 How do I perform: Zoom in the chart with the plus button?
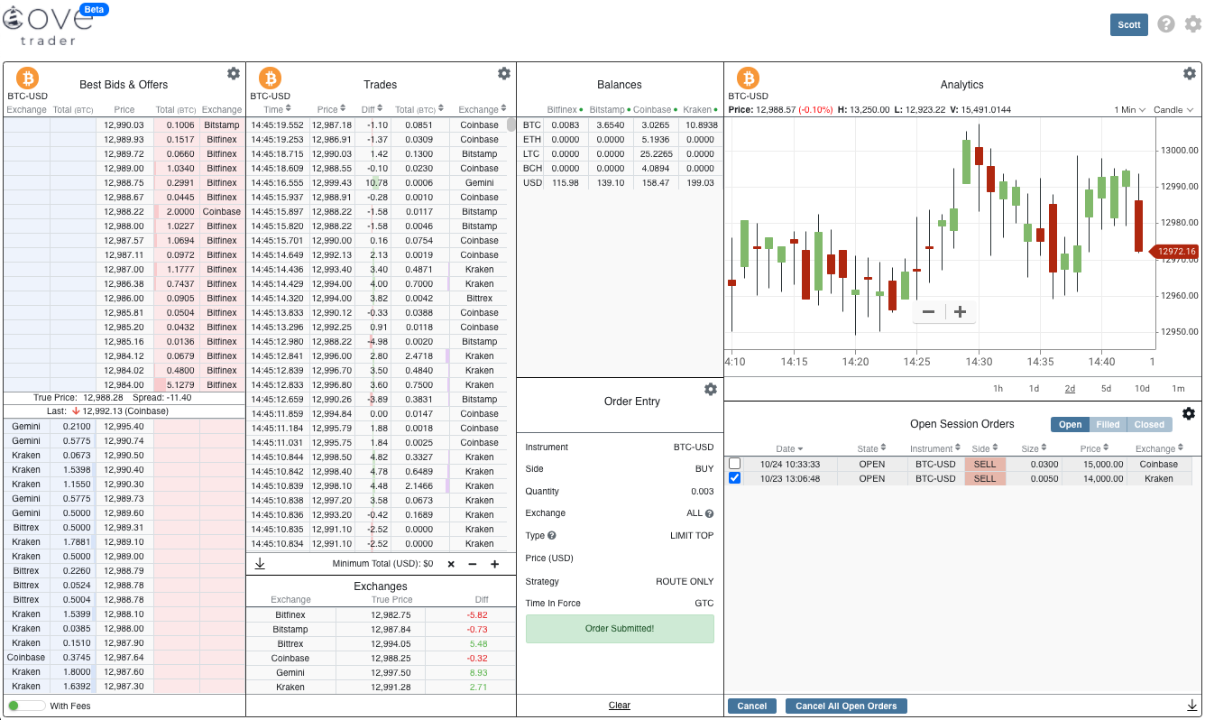coord(960,312)
